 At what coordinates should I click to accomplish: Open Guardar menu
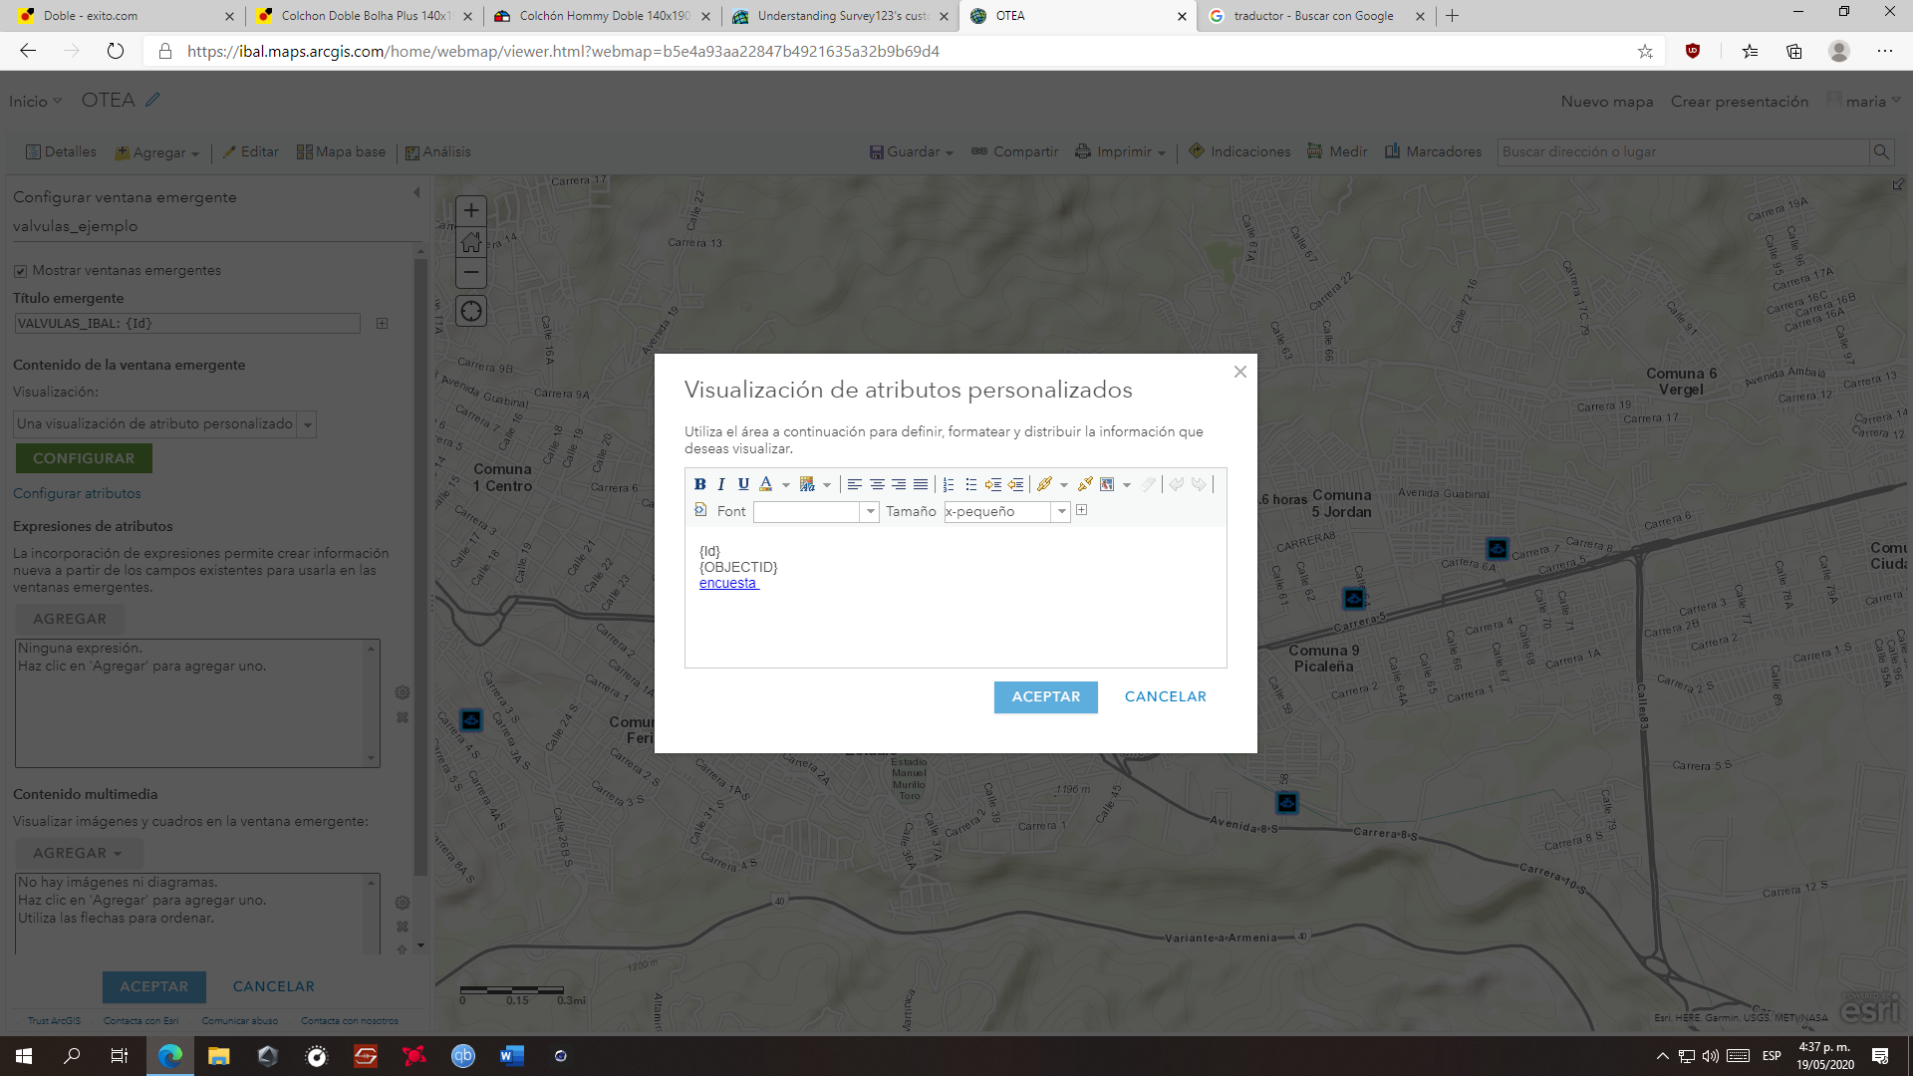pos(911,151)
